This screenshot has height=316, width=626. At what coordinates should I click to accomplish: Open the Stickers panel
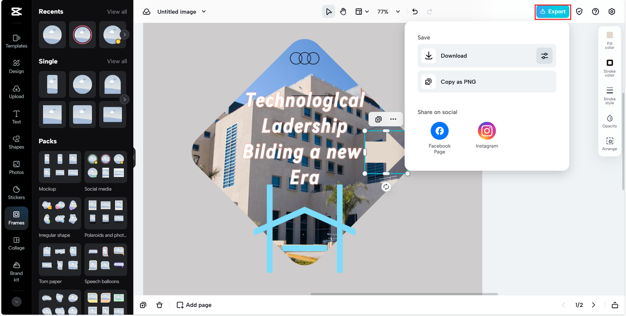pyautogui.click(x=16, y=193)
